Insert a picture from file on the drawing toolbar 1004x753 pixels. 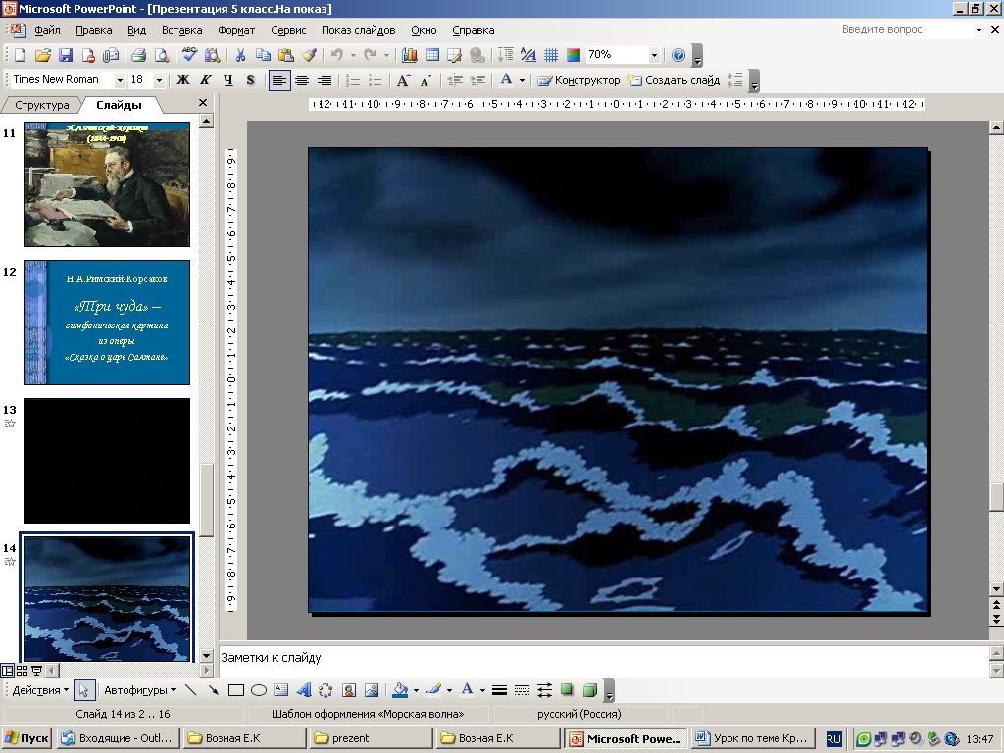coord(372,690)
